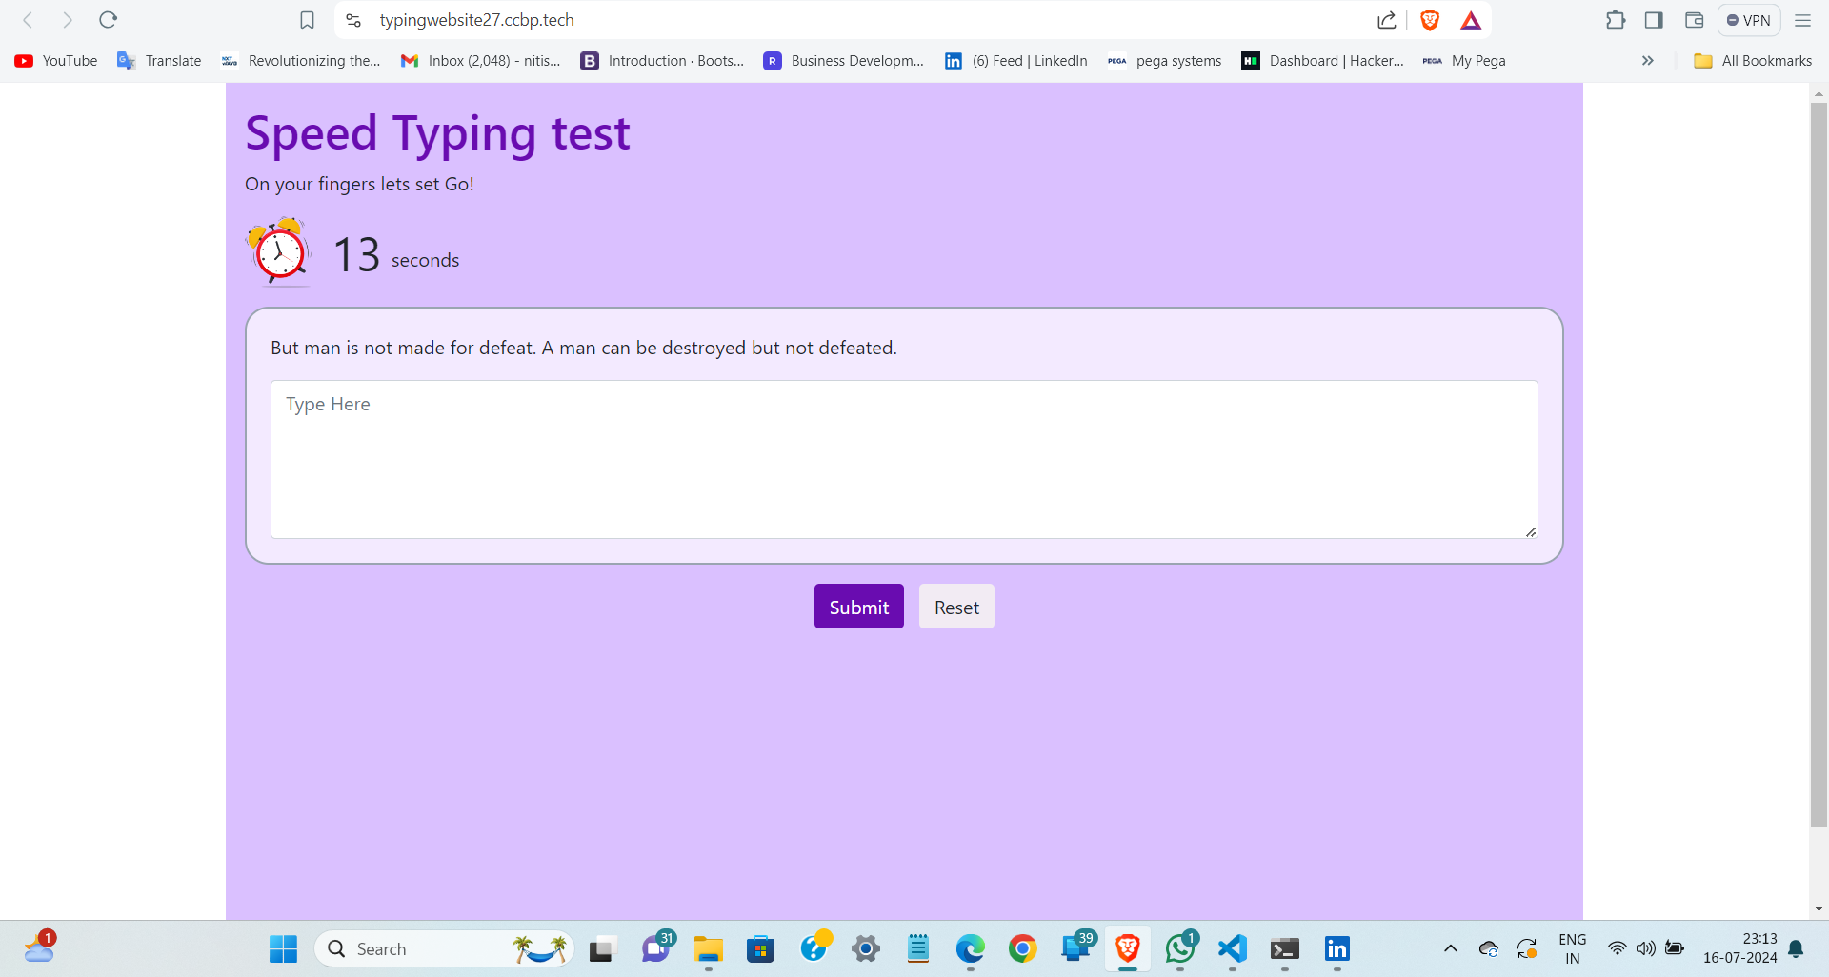This screenshot has height=977, width=1829.
Task: Open the notification bell icon
Action: click(1796, 948)
